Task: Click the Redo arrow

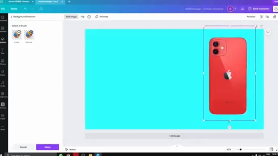Action: coord(33,9)
